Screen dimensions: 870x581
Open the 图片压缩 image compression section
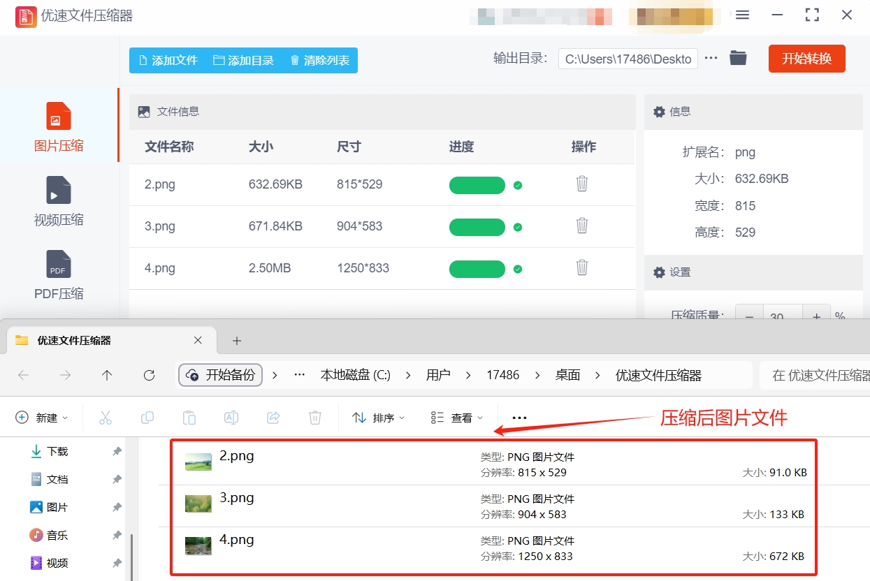[x=59, y=126]
